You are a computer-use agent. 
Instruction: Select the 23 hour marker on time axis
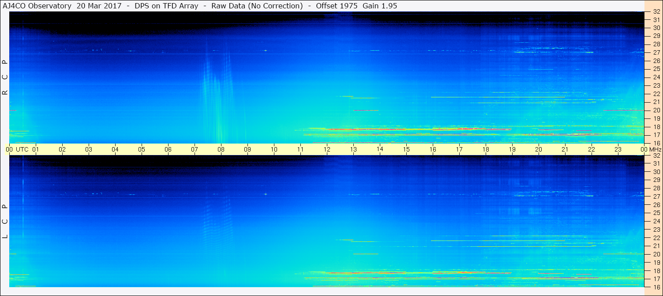pos(618,149)
